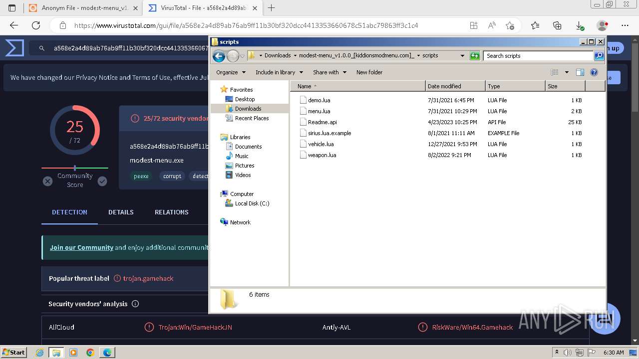Image resolution: width=639 pixels, height=359 pixels.
Task: Open Edge profile avatar
Action: click(x=602, y=25)
